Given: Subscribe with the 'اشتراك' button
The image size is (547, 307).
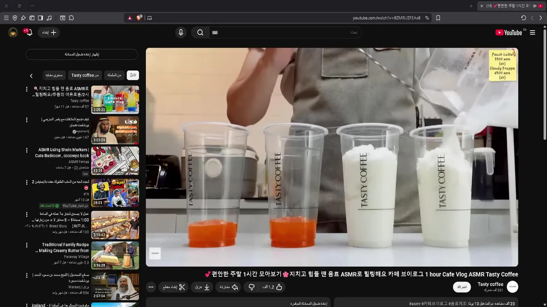Looking at the screenshot, I should coord(462,287).
